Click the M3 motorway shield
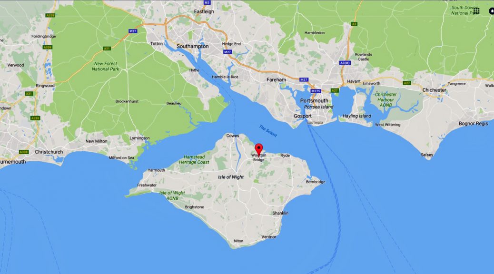Viewport: 494px width, 274px height. point(207,2)
